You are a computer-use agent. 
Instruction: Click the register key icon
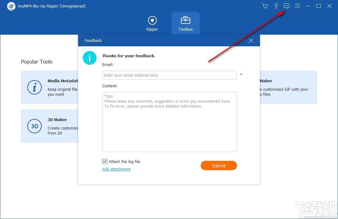(x=276, y=6)
